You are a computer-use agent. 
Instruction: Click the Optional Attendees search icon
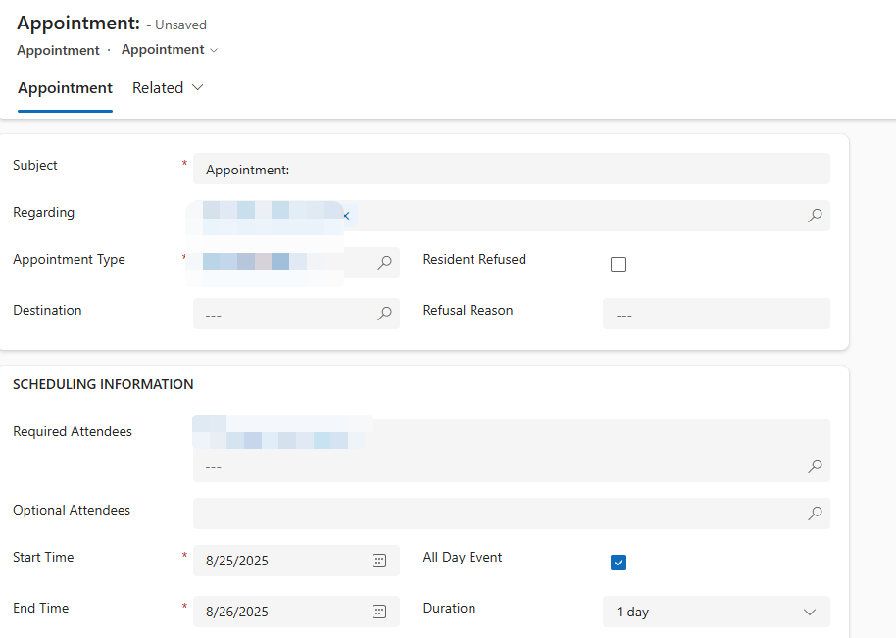[815, 514]
